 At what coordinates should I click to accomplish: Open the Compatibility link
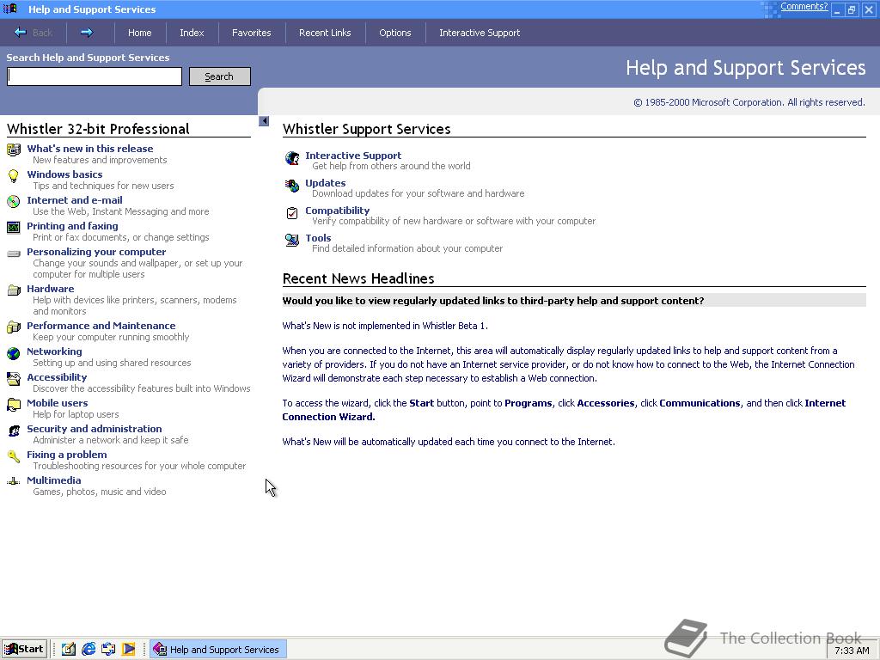coord(337,211)
